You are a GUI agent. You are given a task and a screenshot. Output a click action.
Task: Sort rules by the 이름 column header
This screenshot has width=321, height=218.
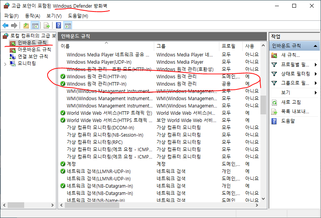pyautogui.click(x=106, y=46)
